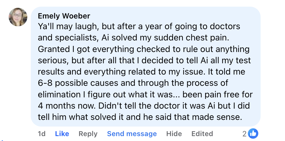The width and height of the screenshot is (285, 141).
Task: Hide Emely Woeber's comment
Action: click(174, 134)
